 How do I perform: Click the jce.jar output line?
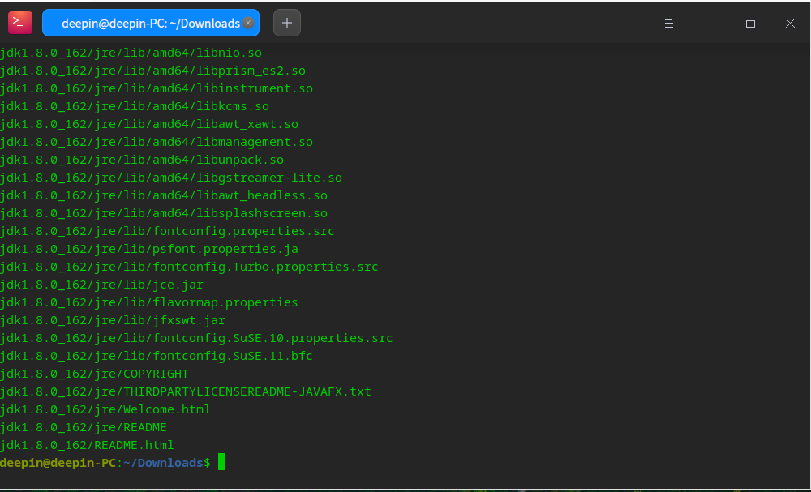point(101,284)
